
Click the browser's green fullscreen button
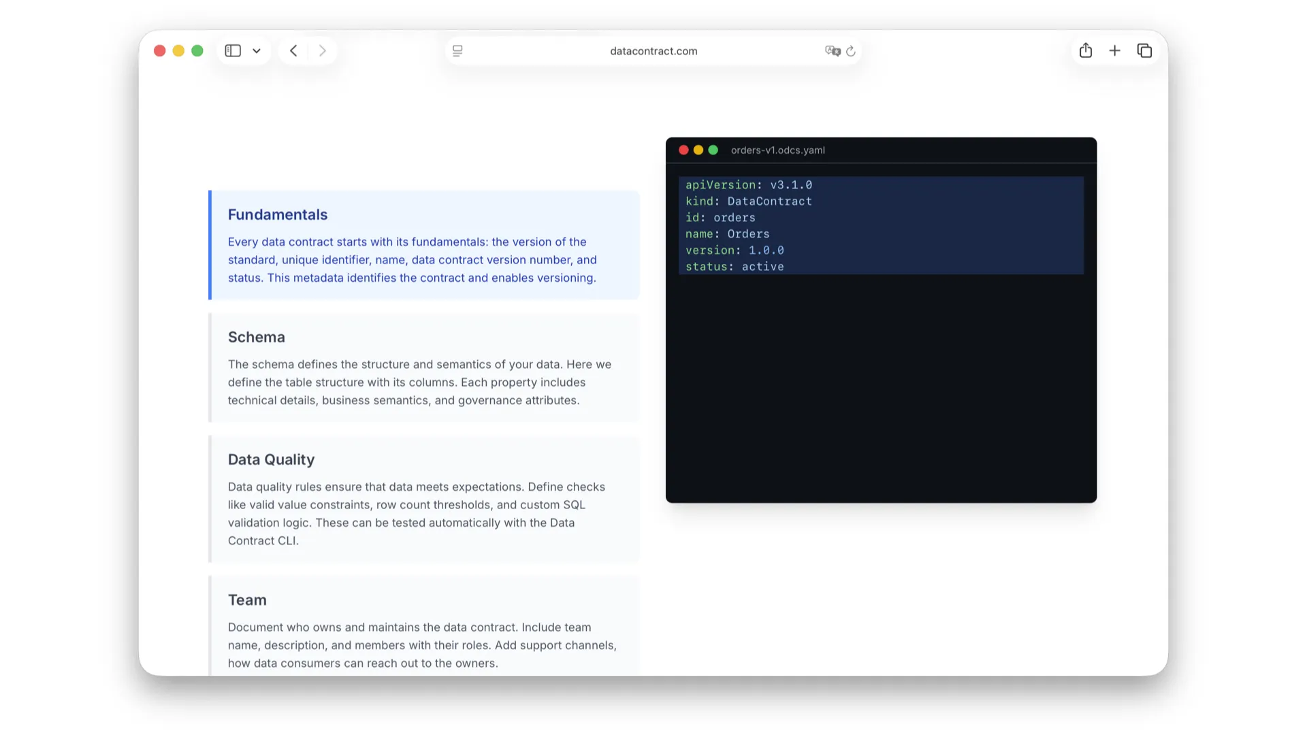(197, 51)
